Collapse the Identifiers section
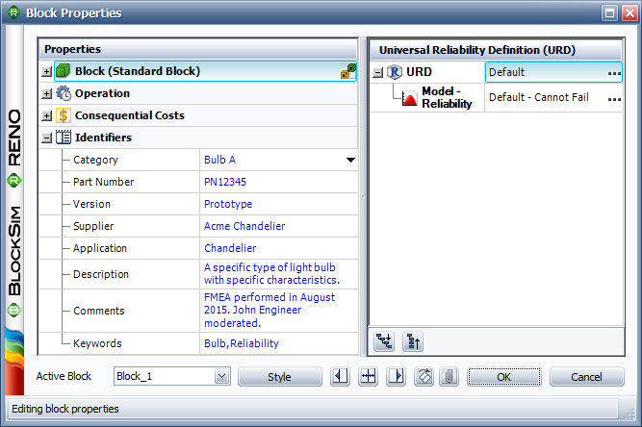The width and height of the screenshot is (642, 427). tap(46, 138)
